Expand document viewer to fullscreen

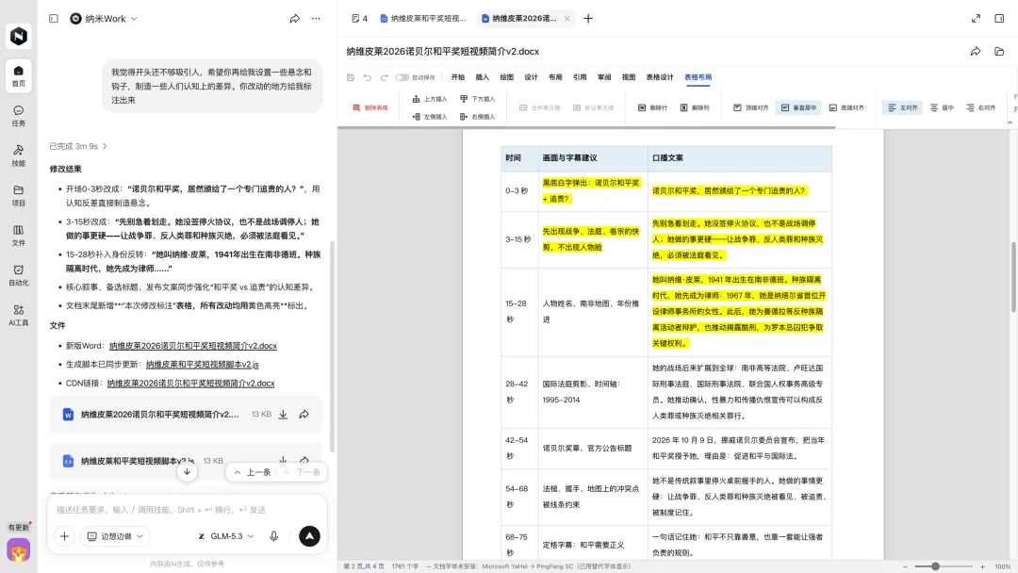[x=976, y=19]
